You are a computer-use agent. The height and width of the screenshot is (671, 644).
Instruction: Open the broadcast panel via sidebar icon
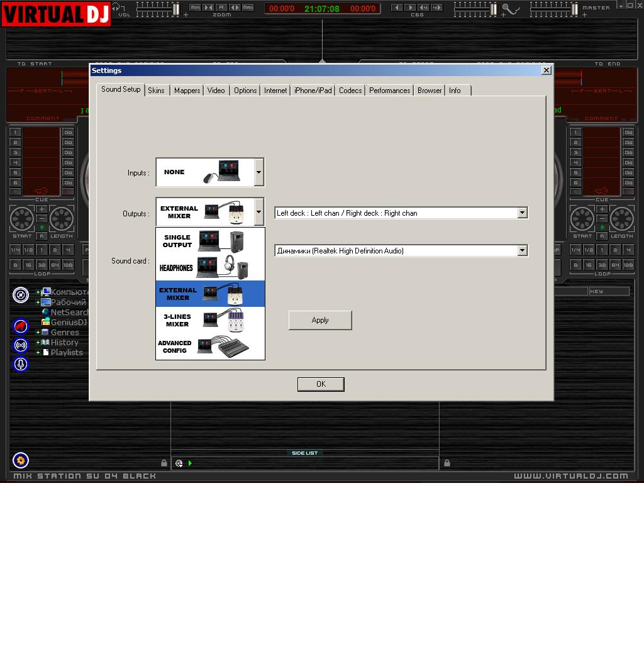[21, 345]
